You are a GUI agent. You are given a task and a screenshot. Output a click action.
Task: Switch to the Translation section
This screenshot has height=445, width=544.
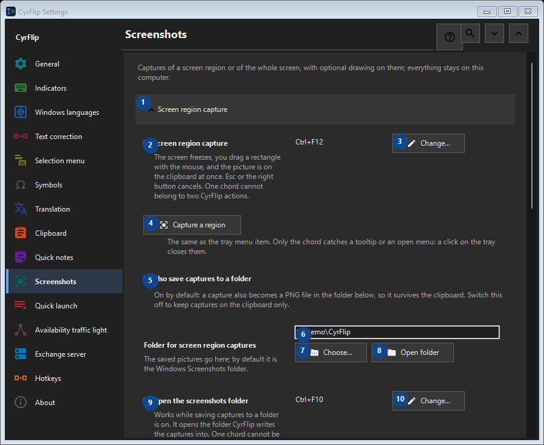coord(64,209)
